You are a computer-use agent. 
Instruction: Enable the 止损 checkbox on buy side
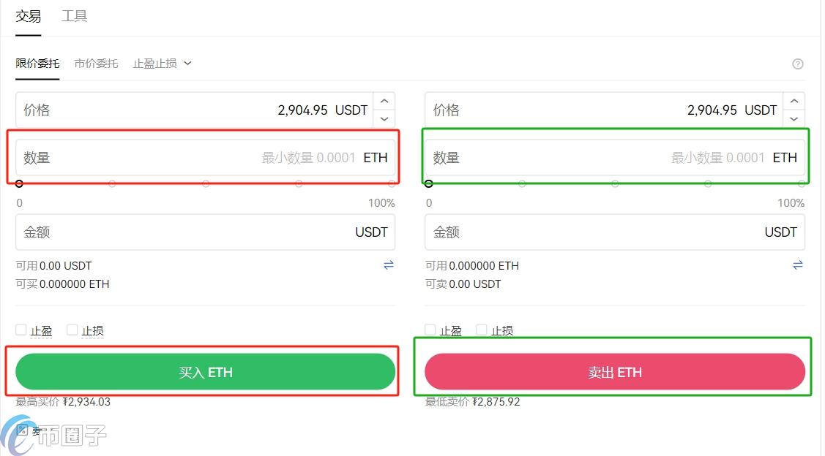coord(72,330)
